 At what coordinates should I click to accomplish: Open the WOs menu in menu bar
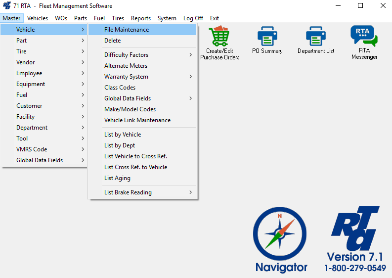[x=61, y=18]
